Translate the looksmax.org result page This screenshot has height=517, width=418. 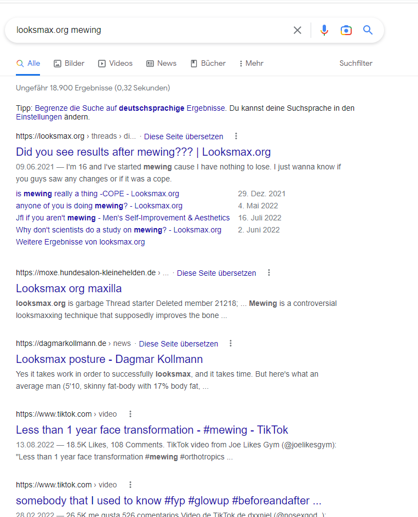point(184,137)
